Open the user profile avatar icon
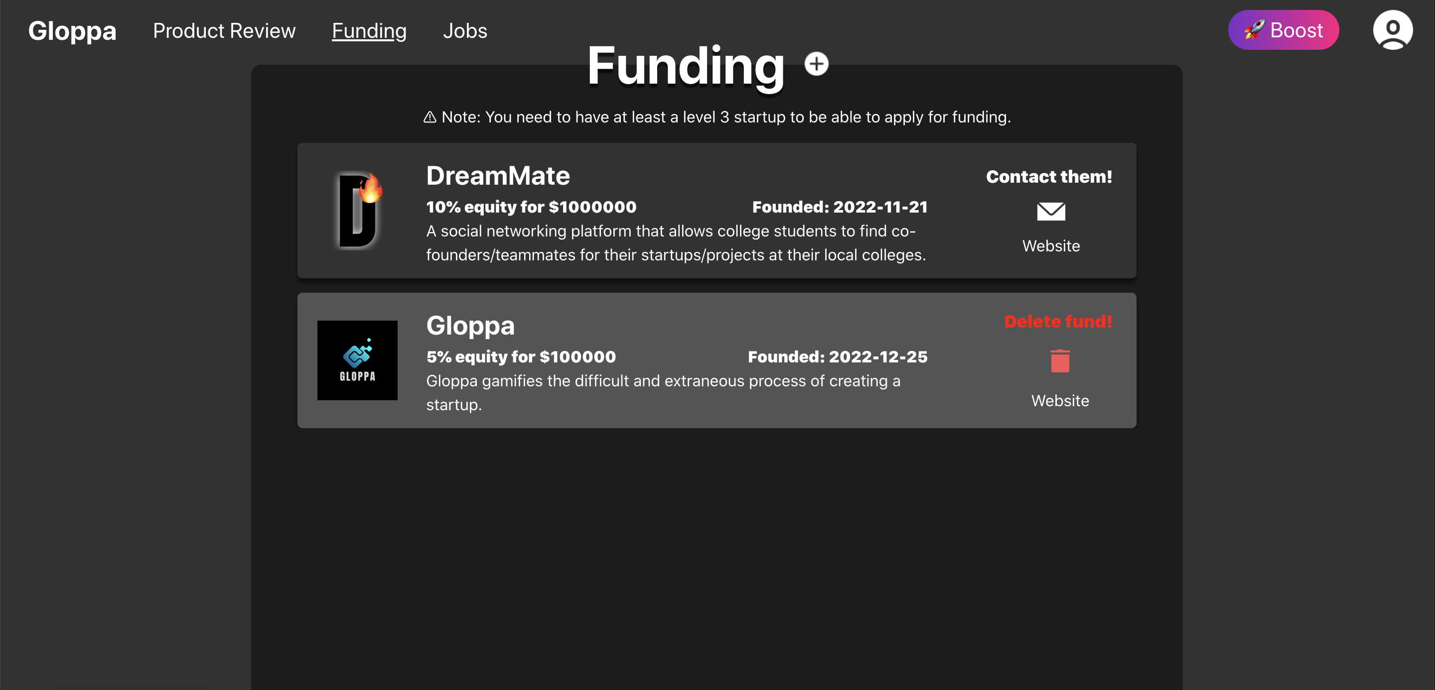 [x=1392, y=30]
